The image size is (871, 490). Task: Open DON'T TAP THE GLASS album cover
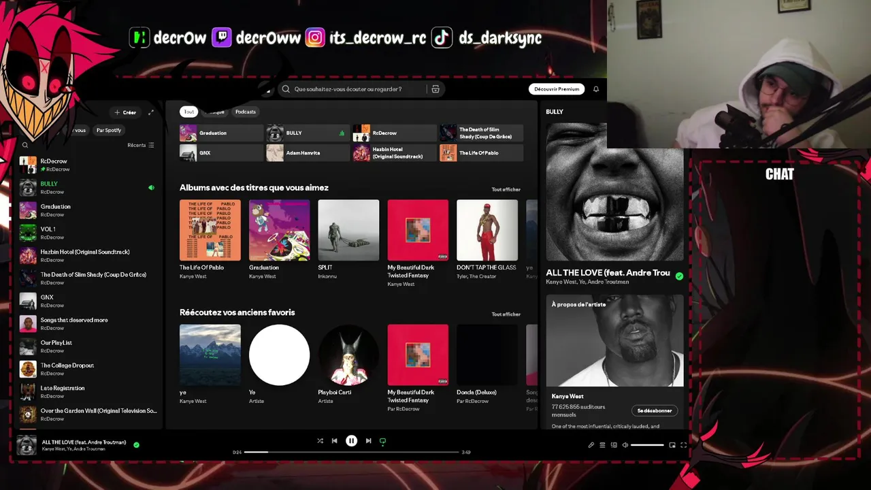point(487,230)
